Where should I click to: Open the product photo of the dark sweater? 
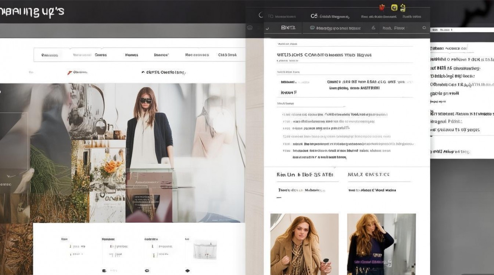(x=382, y=244)
